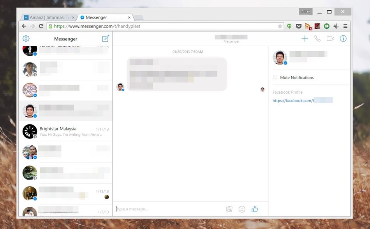Open conversation dated 1/13/13
This screenshot has height=229, width=370.
(x=65, y=193)
